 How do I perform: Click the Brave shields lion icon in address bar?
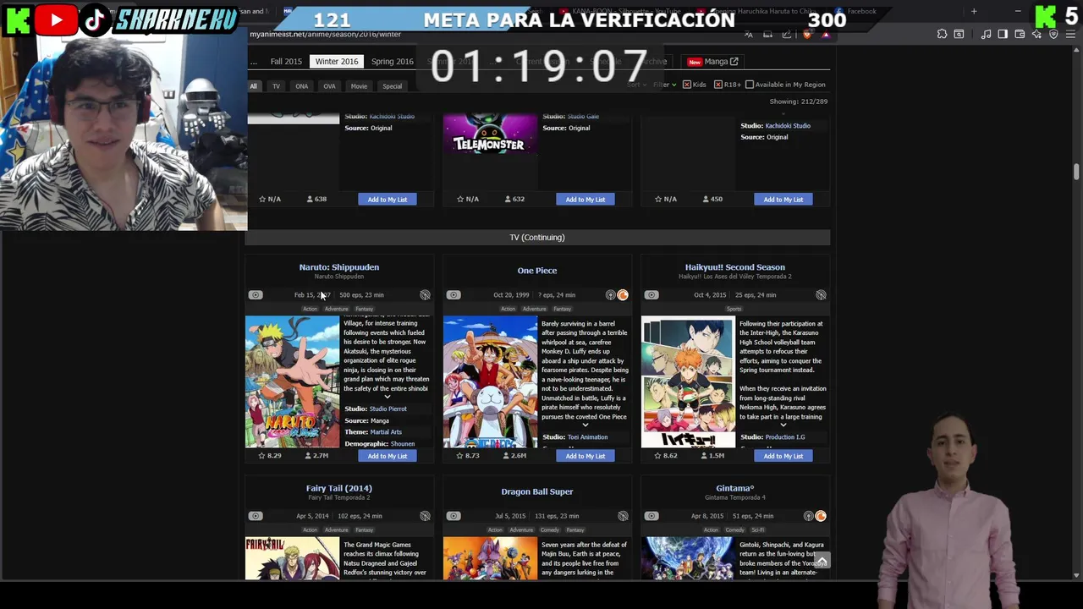pos(806,34)
